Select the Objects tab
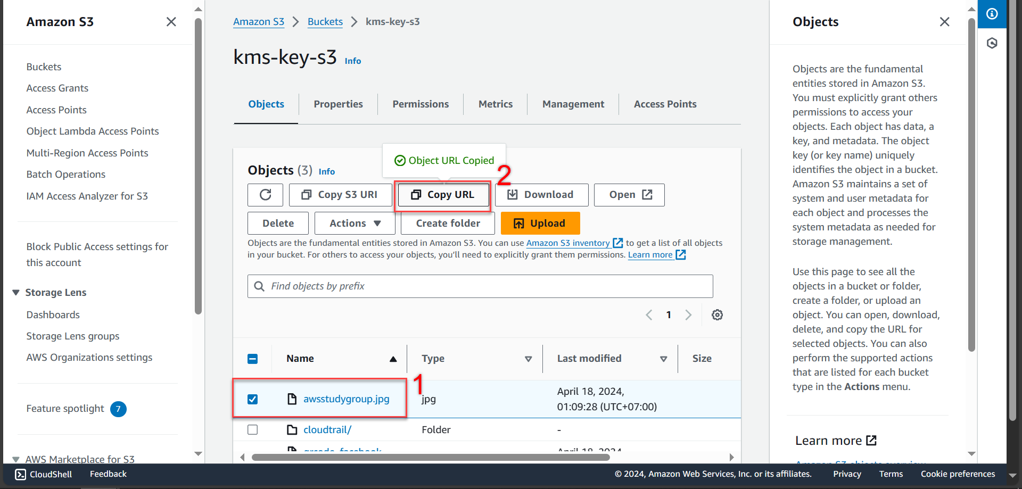The width and height of the screenshot is (1022, 489). pyautogui.click(x=266, y=104)
